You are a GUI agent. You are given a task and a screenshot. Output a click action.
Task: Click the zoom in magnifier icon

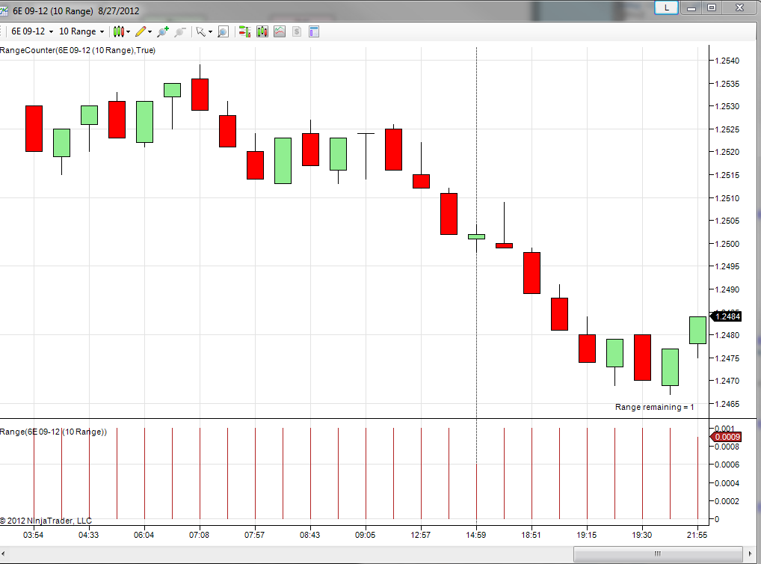point(163,31)
